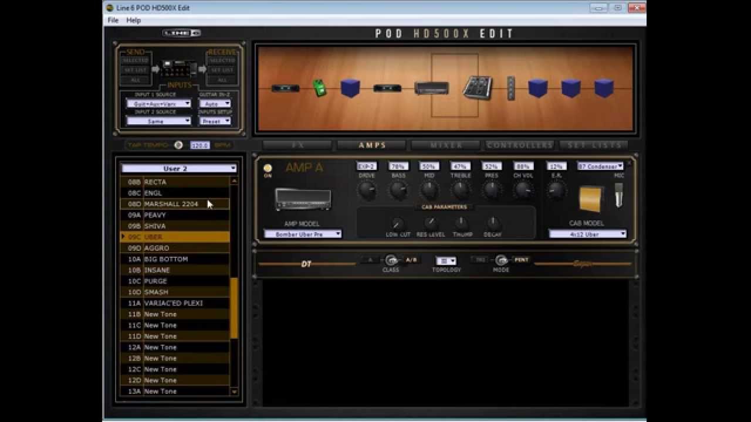
Task: Select preset 11A VARIAC'ED PLEXI
Action: pyautogui.click(x=175, y=303)
